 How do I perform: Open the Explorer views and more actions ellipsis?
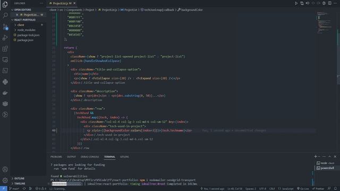41,3
